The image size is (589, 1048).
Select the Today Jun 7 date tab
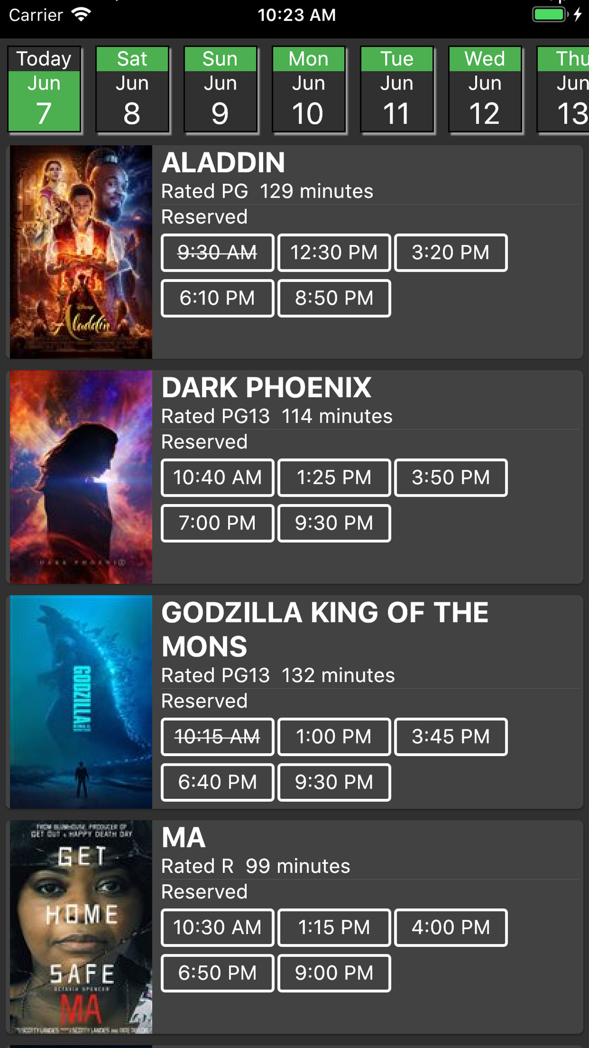44,90
